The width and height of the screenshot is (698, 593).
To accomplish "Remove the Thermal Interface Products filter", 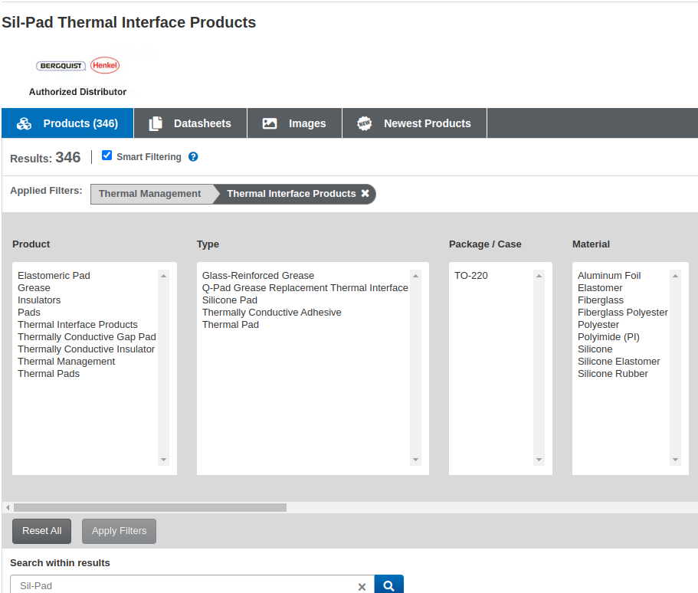I will (365, 193).
